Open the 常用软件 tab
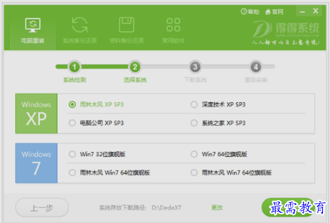330x223 pixels. coord(174,31)
